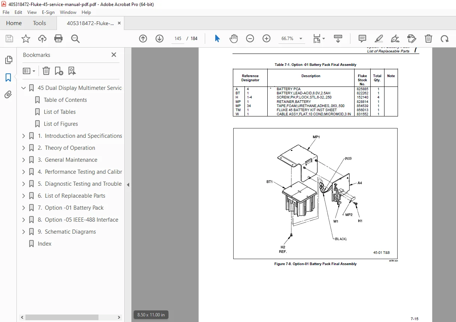This screenshot has height=322, width=456.
Task: Activate the selection arrow tool
Action: 217,39
